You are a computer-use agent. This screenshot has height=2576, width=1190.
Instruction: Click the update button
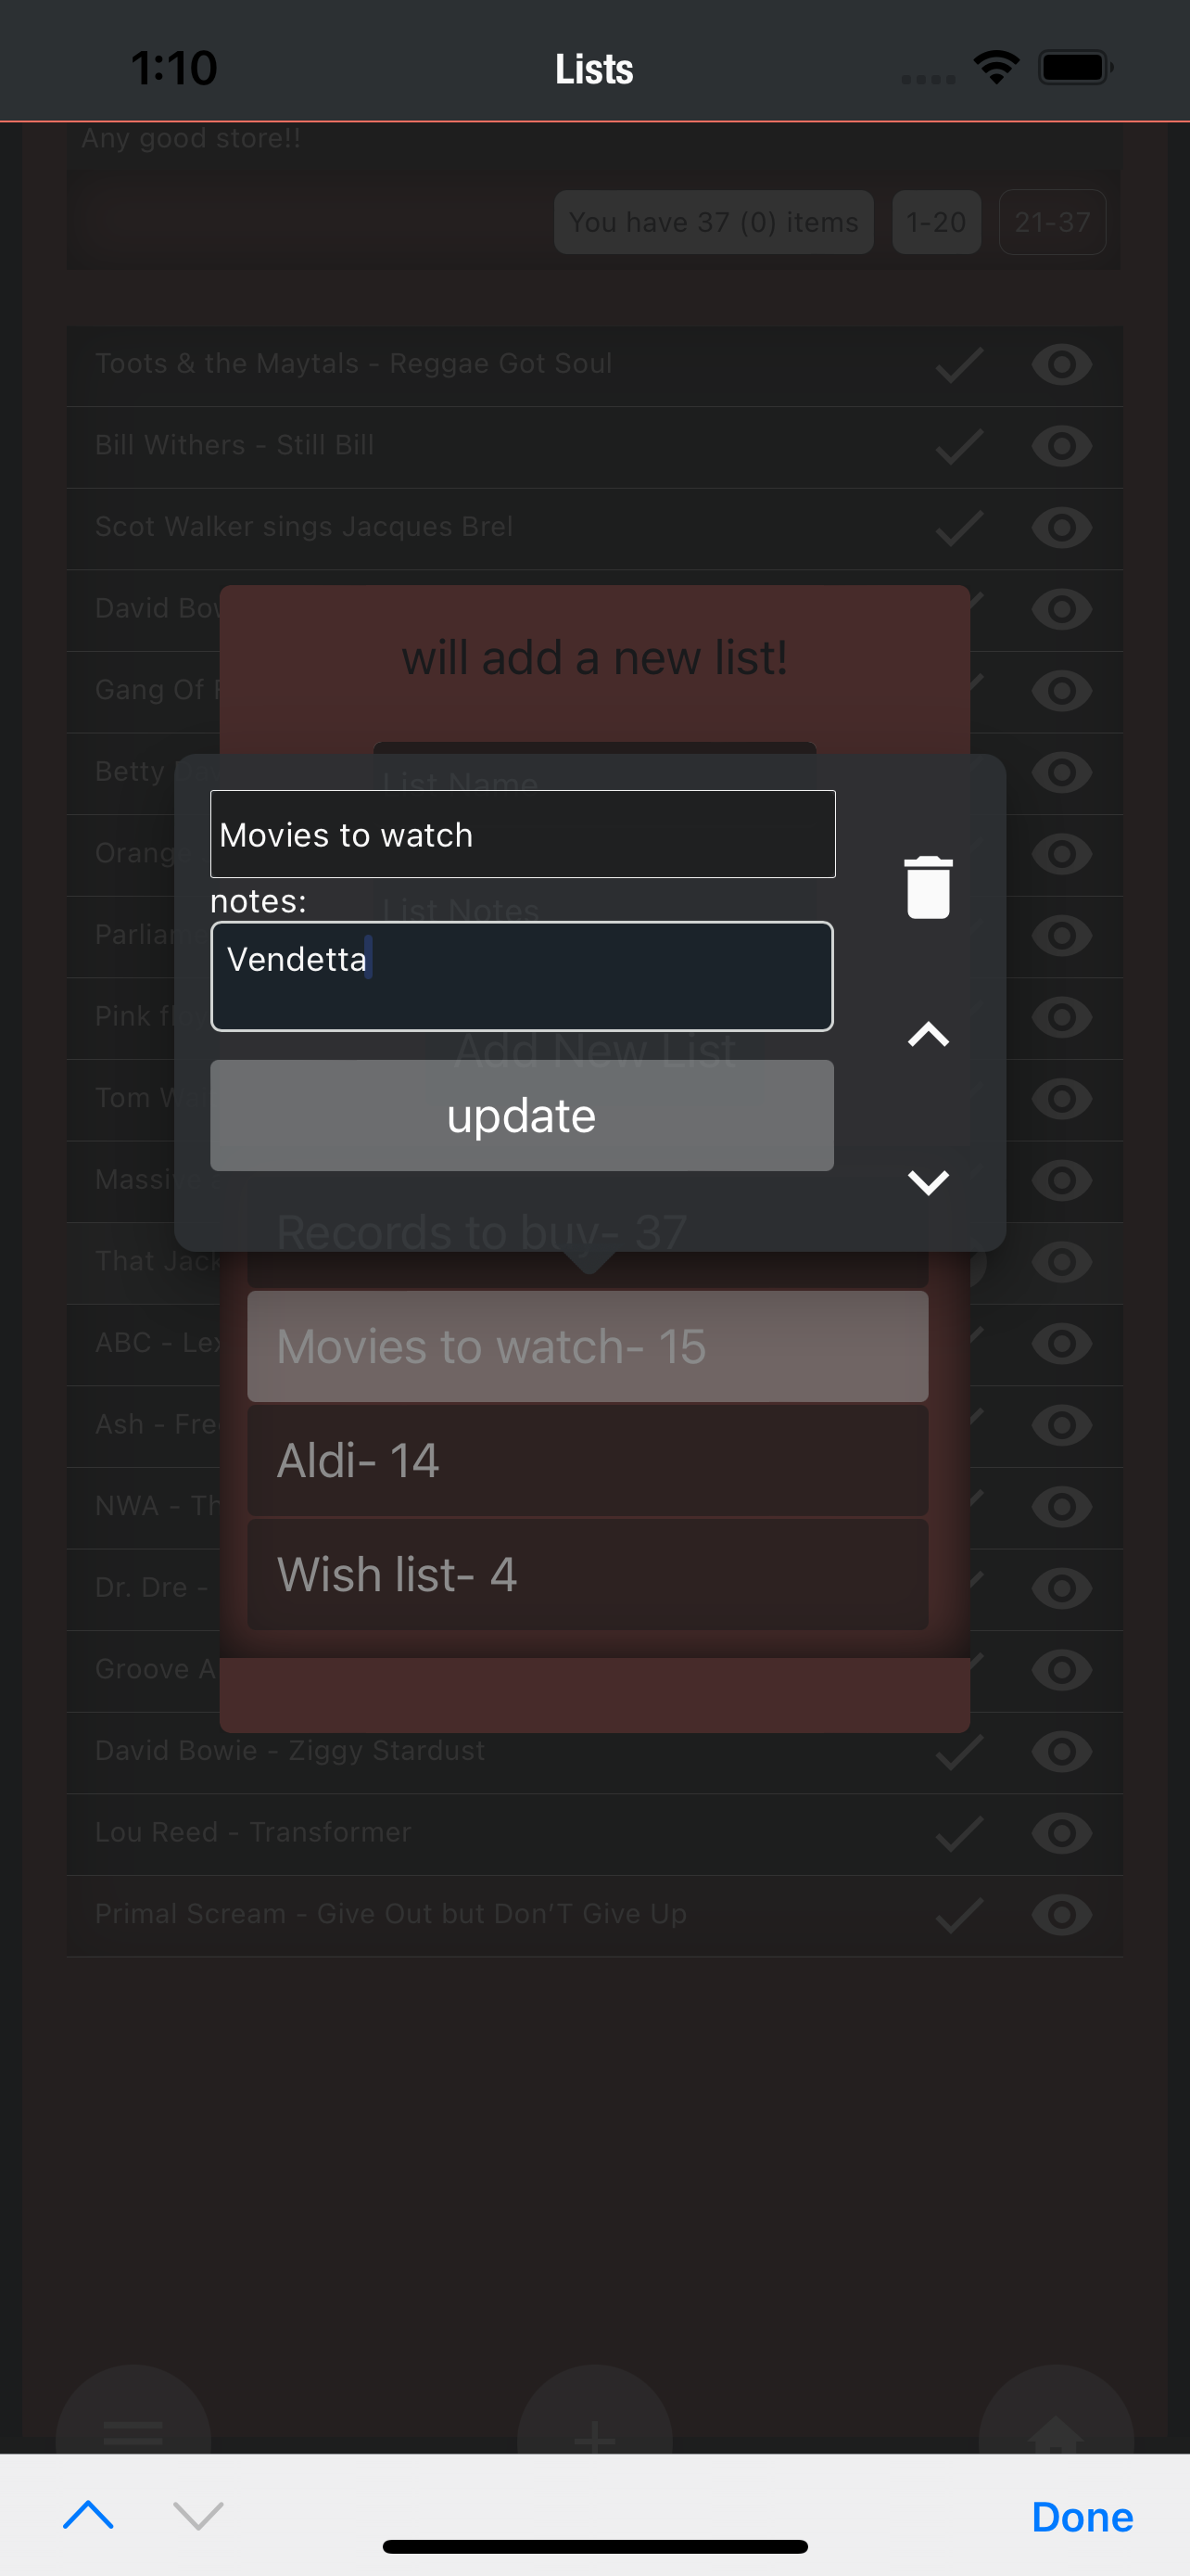[x=522, y=1115]
